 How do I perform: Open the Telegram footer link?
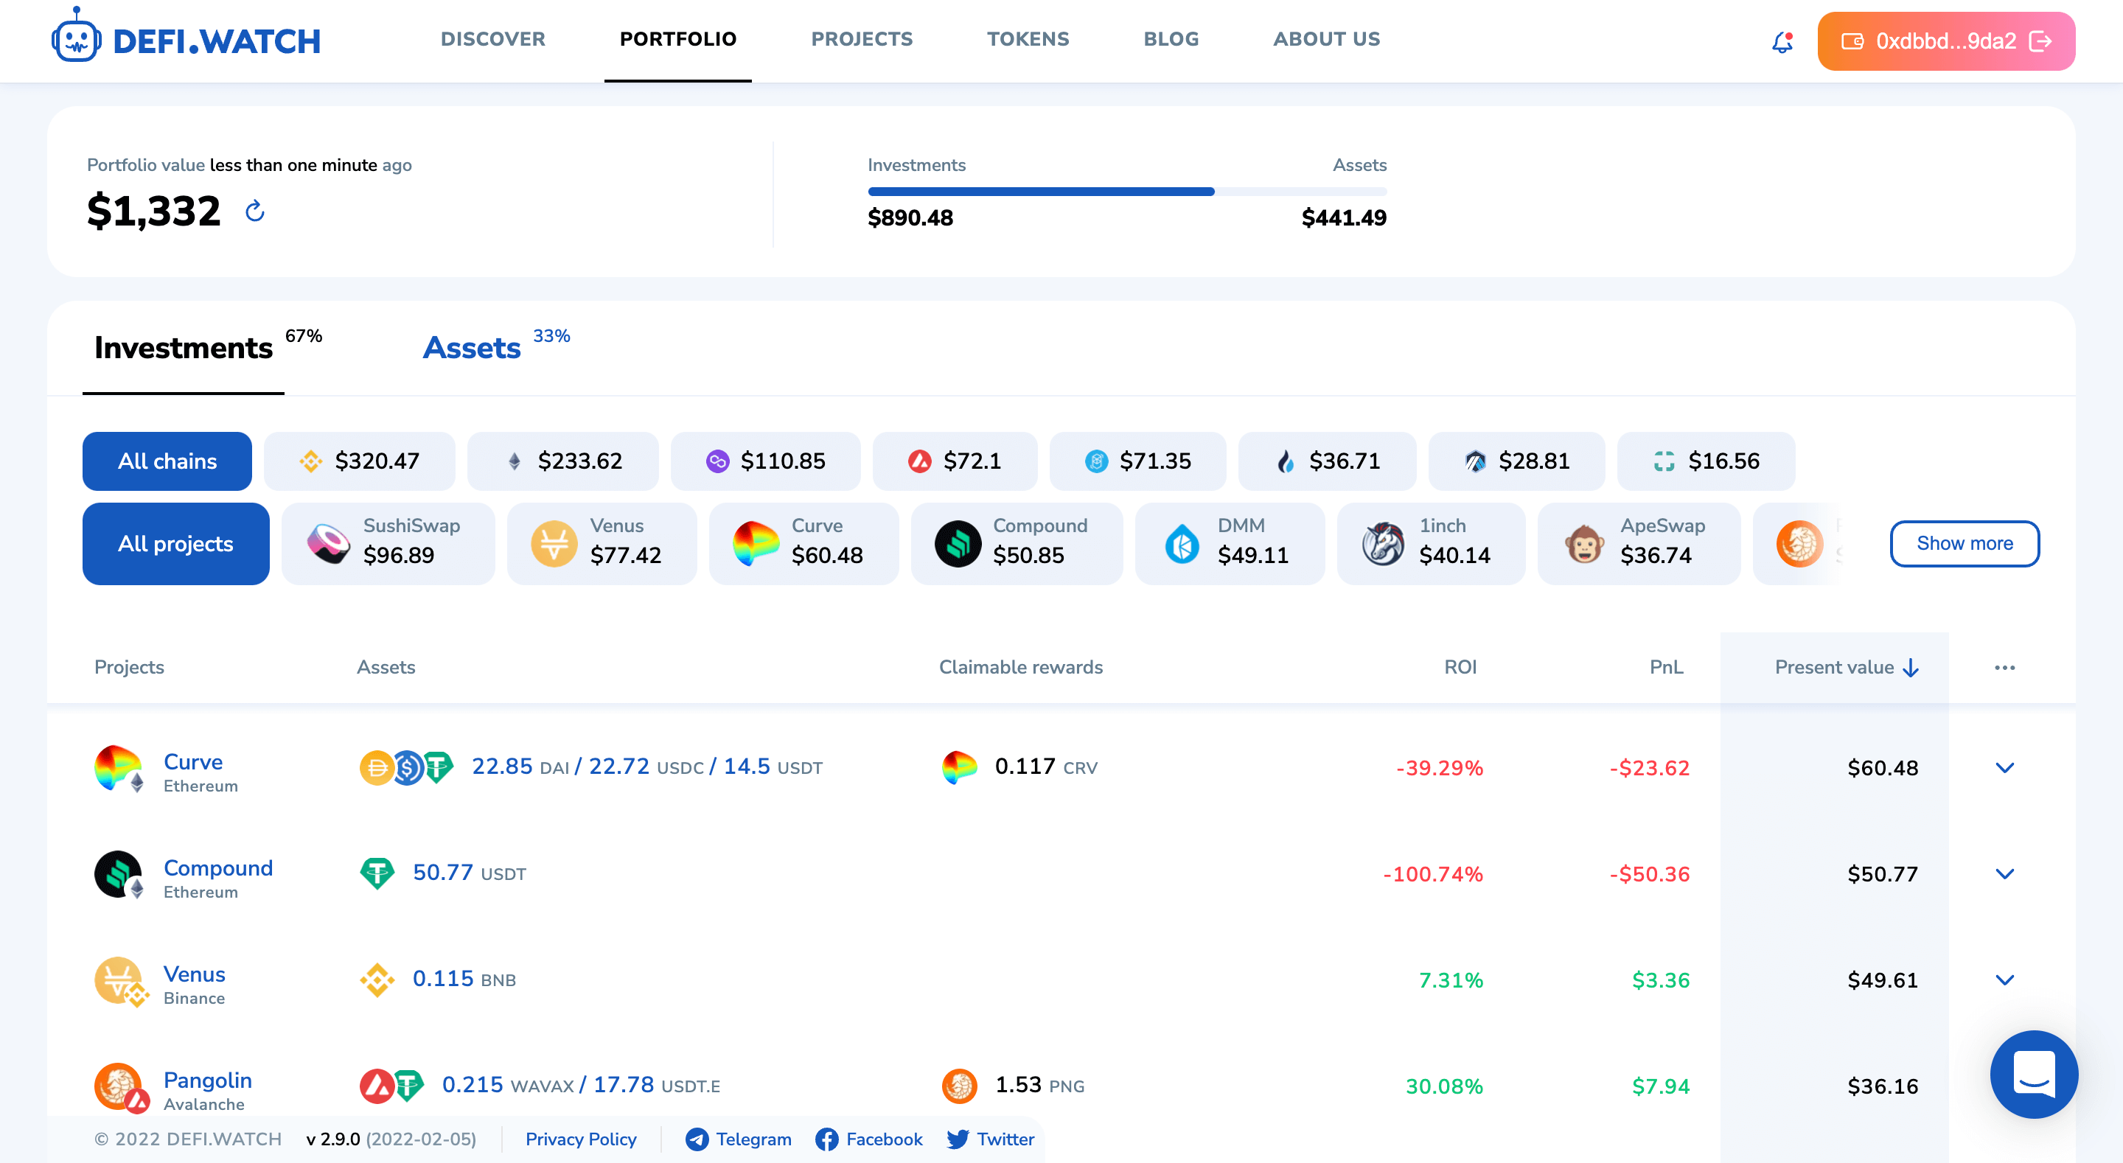click(x=739, y=1140)
